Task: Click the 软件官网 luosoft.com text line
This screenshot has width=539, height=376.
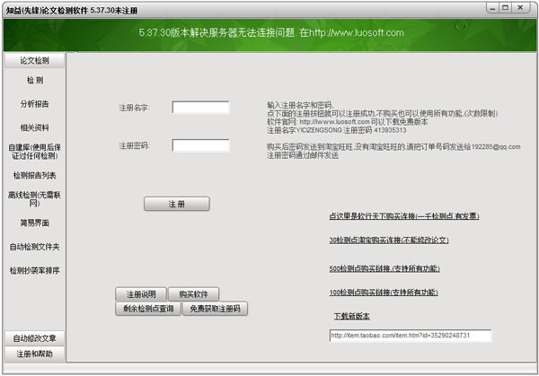Action: click(x=347, y=121)
